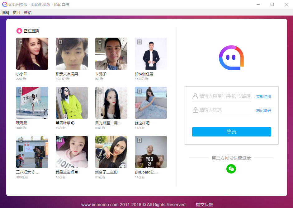Viewport: 293px width, 208px height.
Task: Open the BillBoard公... live stream thumbnail
Action: click(x=151, y=152)
